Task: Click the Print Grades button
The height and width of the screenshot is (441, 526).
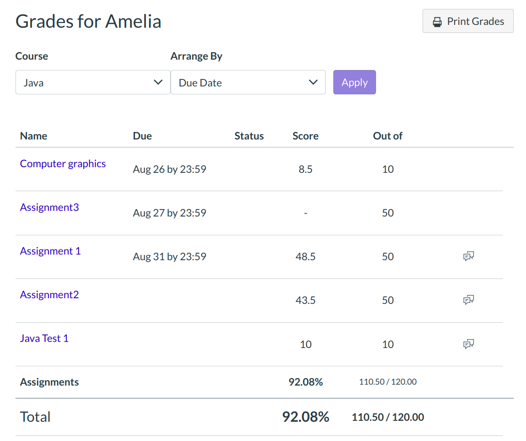Action: [468, 21]
